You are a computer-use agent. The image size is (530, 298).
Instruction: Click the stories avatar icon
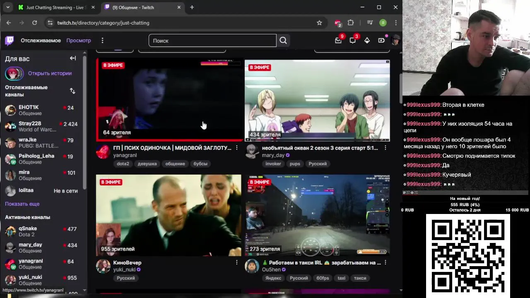(x=14, y=74)
